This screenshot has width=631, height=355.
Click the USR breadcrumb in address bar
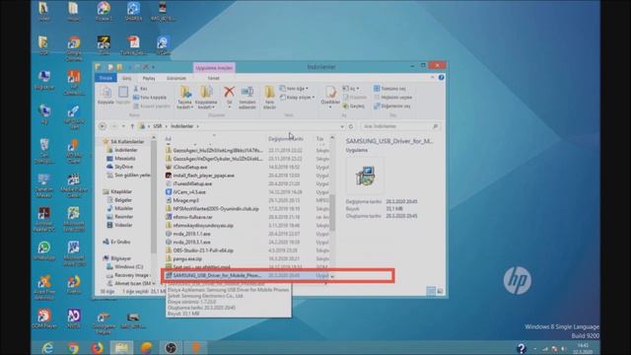point(158,126)
